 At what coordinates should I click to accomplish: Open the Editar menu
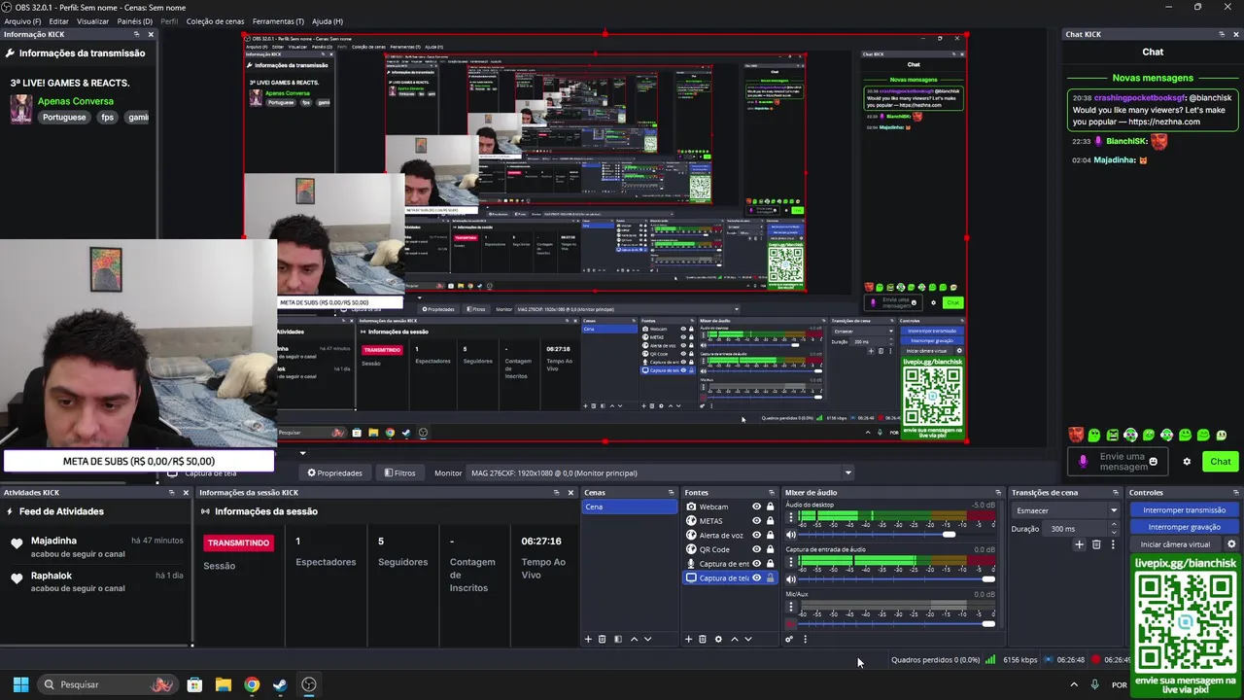click(58, 21)
